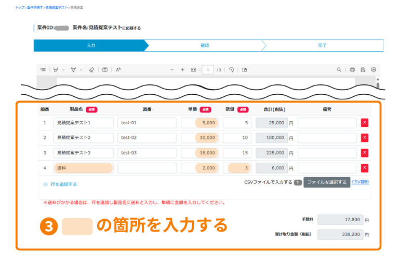Viewport: 400px width, 259px height.
Task: Click total field 225,000
Action: [x=272, y=153]
